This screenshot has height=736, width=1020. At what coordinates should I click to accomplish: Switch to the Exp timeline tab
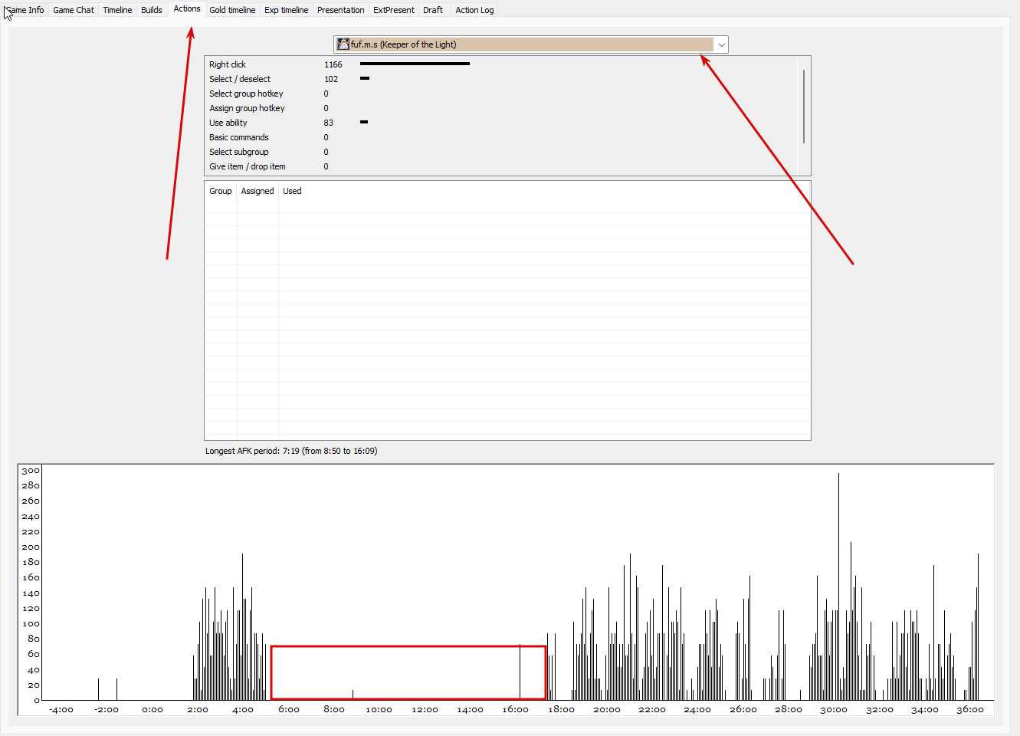pos(287,10)
